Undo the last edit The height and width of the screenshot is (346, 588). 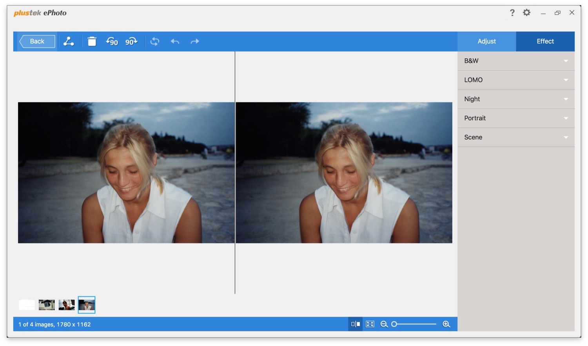175,41
